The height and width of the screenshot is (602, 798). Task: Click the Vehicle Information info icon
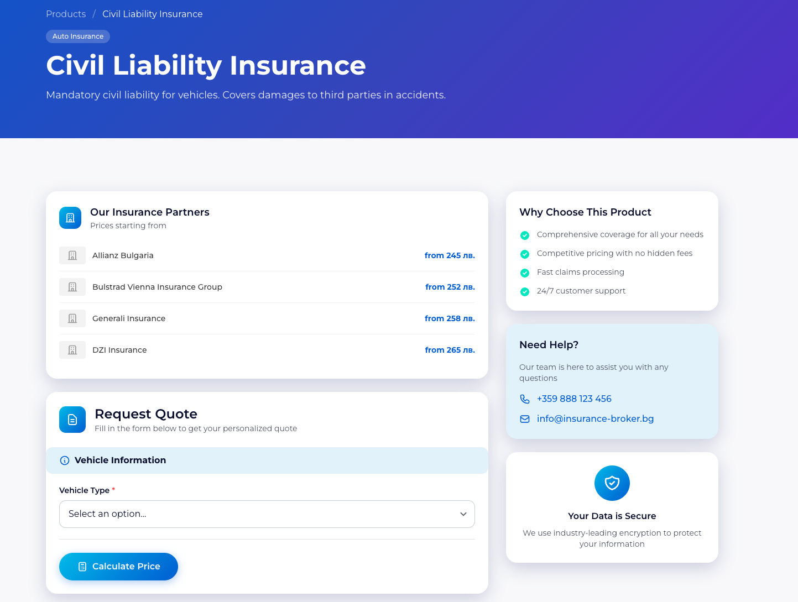tap(65, 460)
